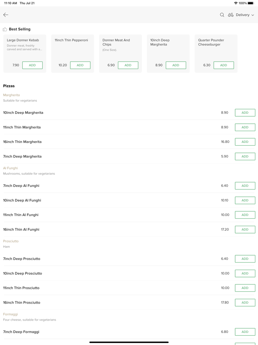
Task: Tap the back arrow icon
Action: 6,15
